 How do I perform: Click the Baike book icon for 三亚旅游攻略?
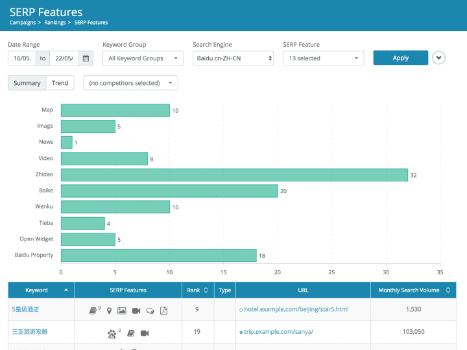130,333
